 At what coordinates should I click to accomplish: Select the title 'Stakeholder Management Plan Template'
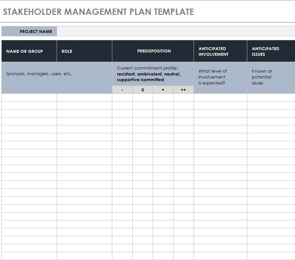point(98,12)
